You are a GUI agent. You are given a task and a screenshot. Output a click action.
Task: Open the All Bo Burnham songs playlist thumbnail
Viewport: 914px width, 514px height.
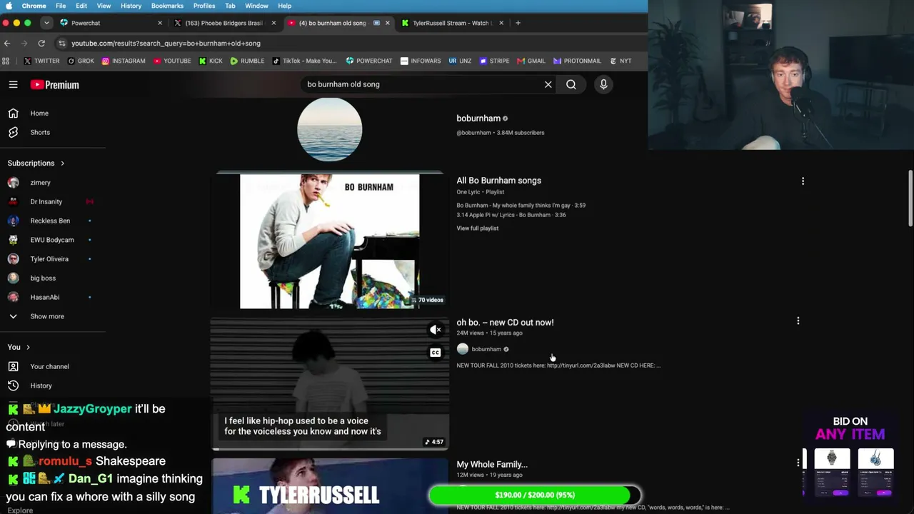point(330,241)
